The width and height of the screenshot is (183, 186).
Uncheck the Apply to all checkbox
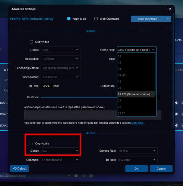pos(69,19)
